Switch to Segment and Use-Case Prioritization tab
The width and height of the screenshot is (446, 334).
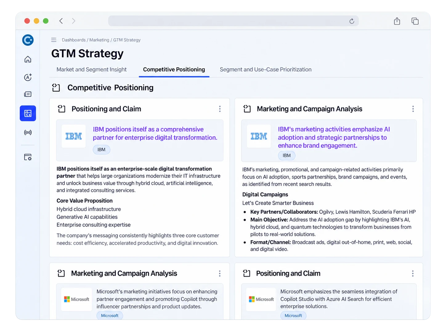coord(266,70)
